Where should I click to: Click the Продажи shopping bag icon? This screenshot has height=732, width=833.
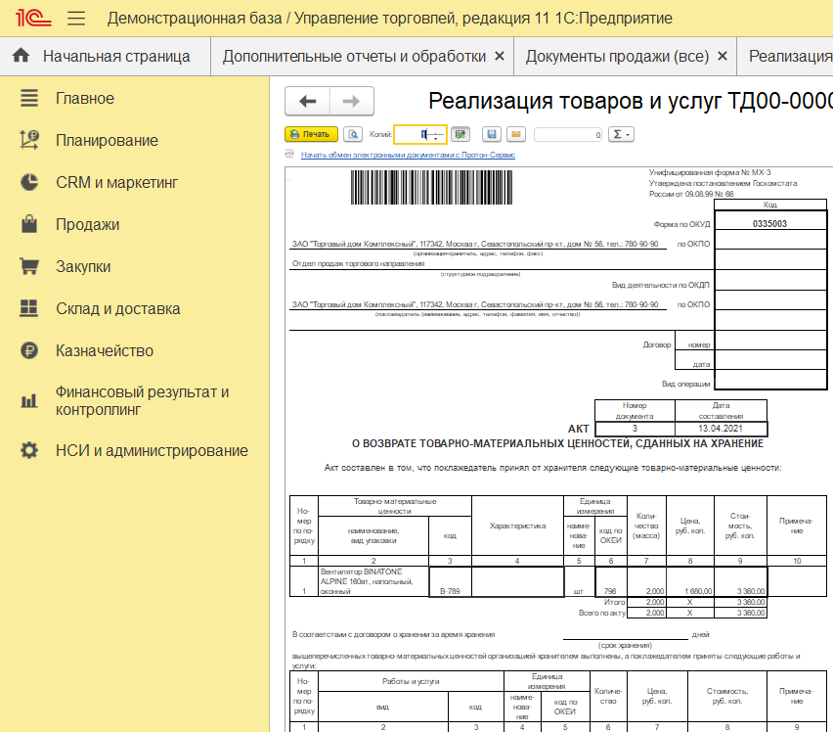[x=29, y=224]
